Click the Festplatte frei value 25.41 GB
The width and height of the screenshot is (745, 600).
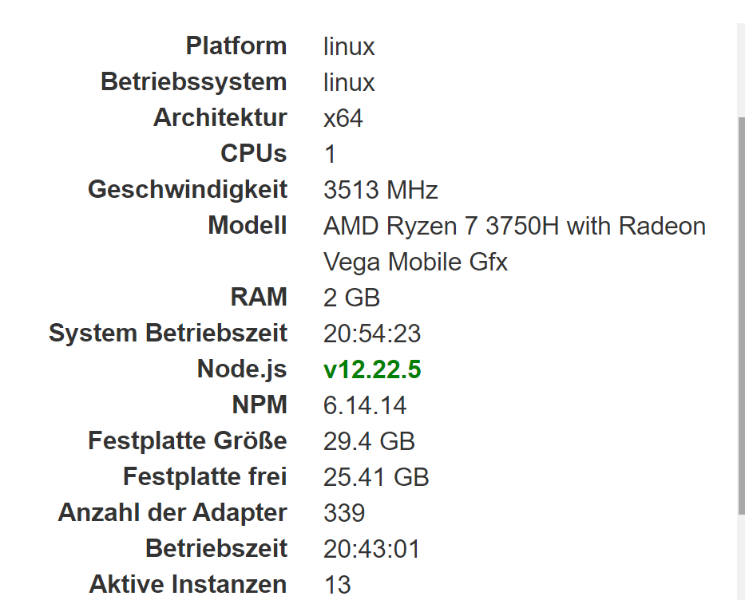376,478
